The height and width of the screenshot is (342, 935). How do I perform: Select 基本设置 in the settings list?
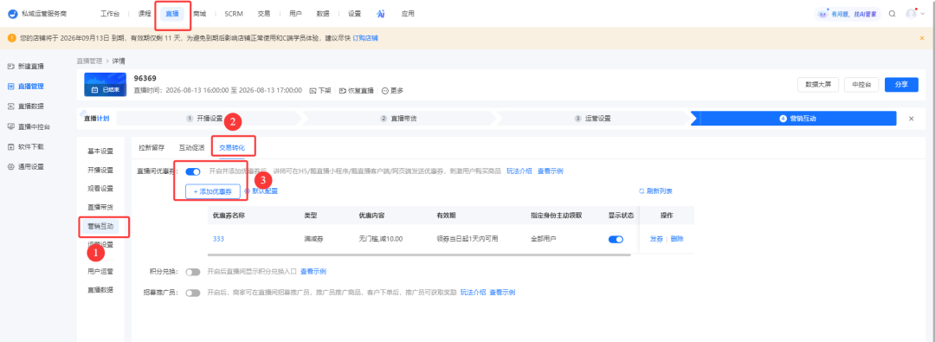pos(100,151)
